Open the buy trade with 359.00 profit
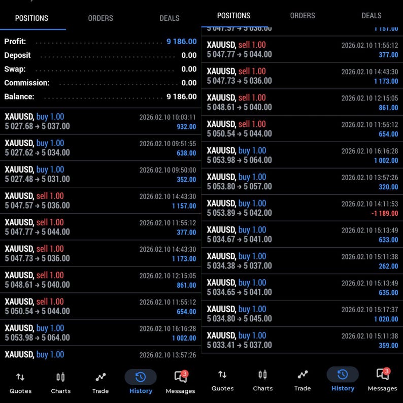 303,340
